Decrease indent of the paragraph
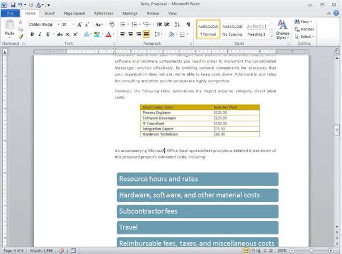The image size is (342, 254). coord(159,25)
